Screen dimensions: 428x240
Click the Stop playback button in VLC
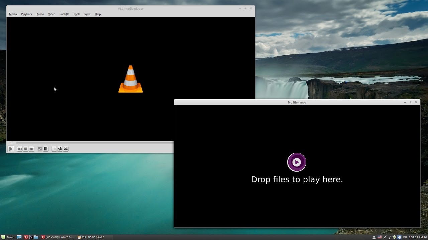tap(25, 149)
